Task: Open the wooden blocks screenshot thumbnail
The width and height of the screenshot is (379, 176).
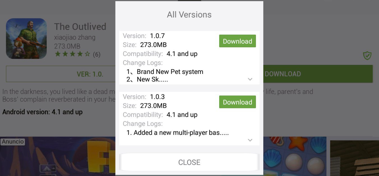Action: [x=355, y=158]
